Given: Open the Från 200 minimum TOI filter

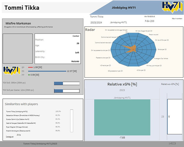Looking at the screenshot, I should pos(150,21).
